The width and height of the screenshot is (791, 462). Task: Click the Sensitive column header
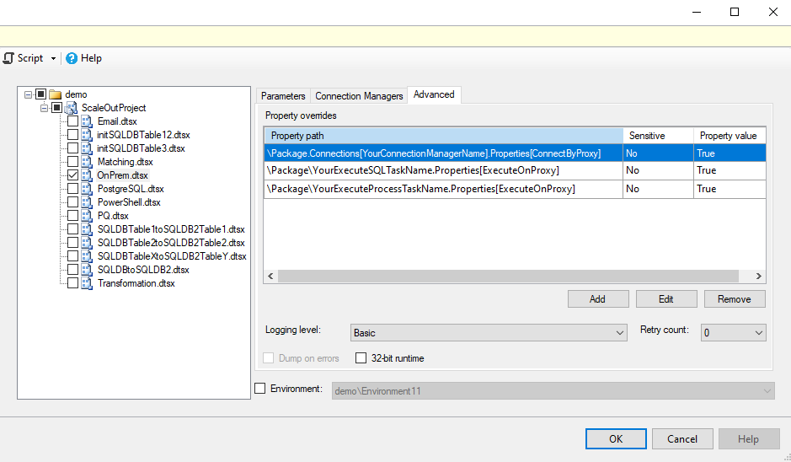click(658, 136)
